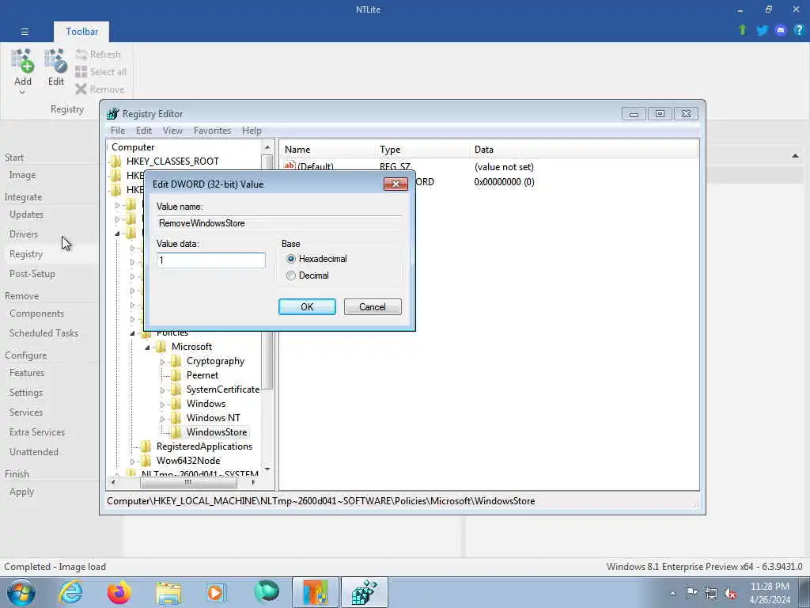Select the Toolbar tab
Image resolution: width=810 pixels, height=608 pixels.
(x=81, y=32)
